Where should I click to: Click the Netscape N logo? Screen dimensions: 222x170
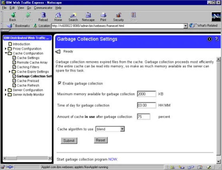216,16
